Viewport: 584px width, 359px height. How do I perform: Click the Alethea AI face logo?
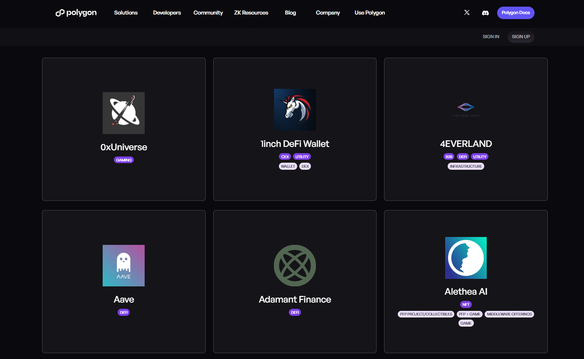pyautogui.click(x=466, y=258)
